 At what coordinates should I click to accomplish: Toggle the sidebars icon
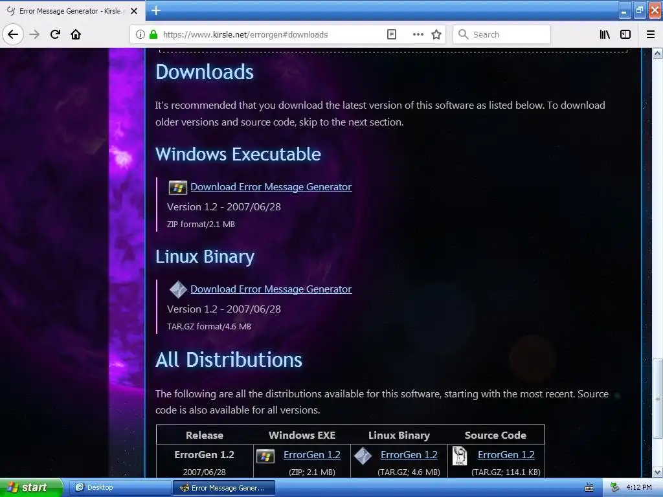point(625,34)
